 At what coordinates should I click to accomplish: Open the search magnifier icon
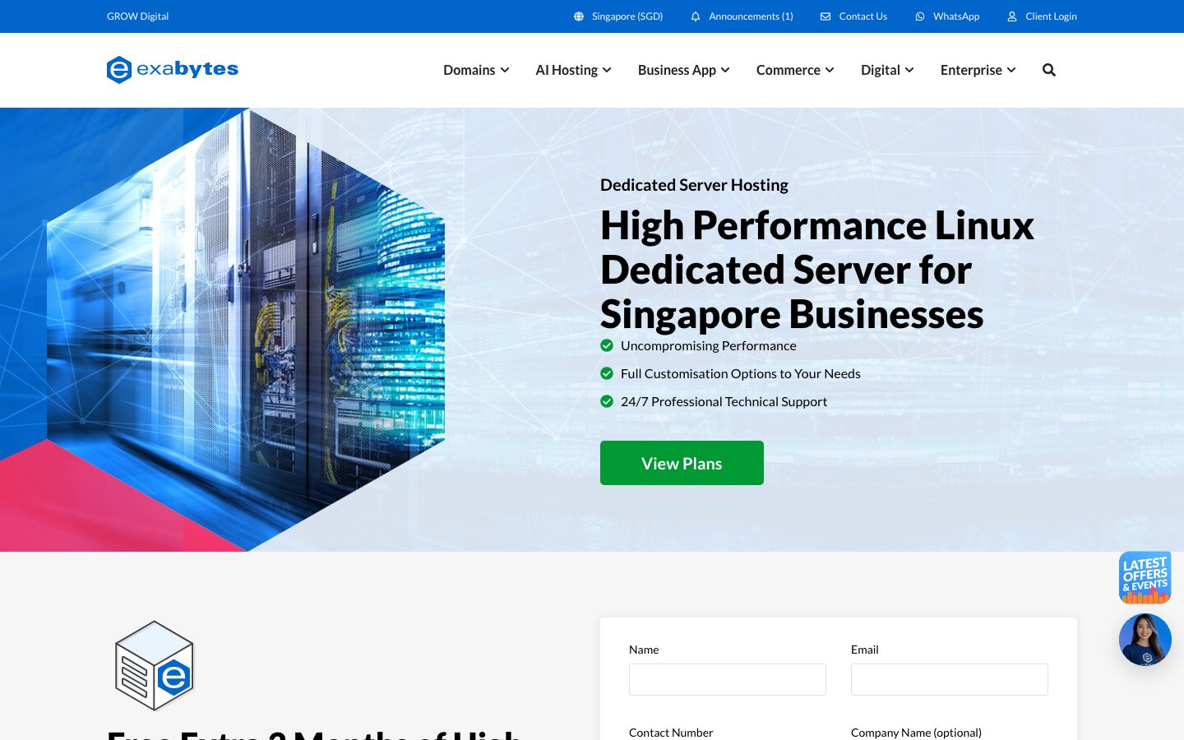point(1049,70)
